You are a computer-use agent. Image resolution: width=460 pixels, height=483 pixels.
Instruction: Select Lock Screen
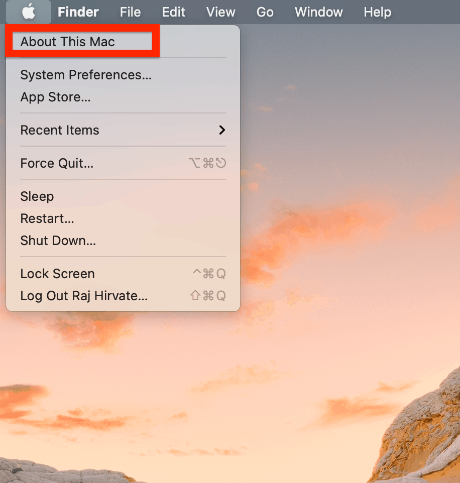tap(57, 274)
